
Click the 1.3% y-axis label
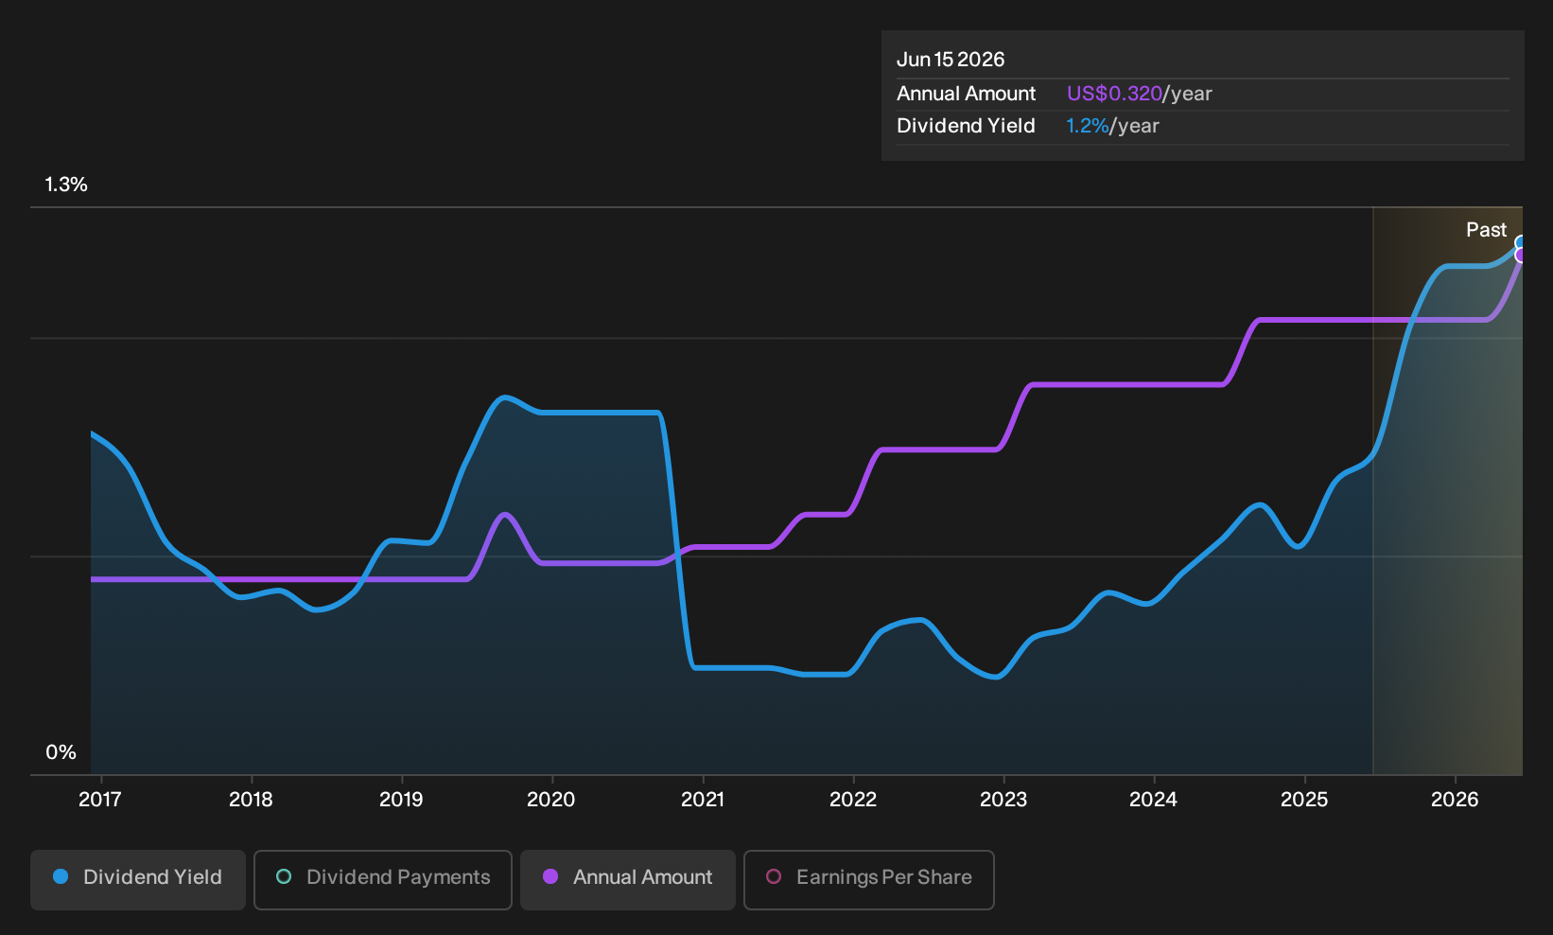click(66, 185)
